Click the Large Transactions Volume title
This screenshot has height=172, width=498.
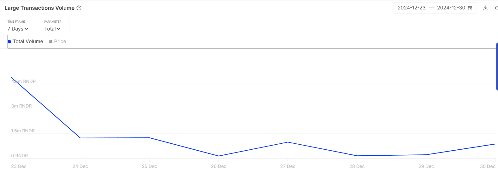coord(39,8)
